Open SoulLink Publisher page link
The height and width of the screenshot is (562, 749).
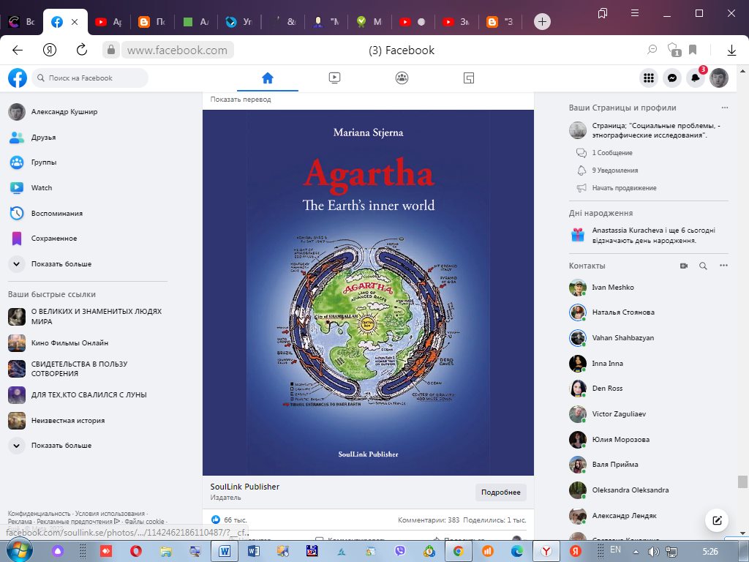(x=244, y=487)
